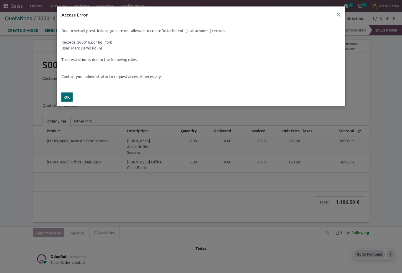The image size is (402, 273).
Task: Click the Create Invoice button
Action: 23,30
